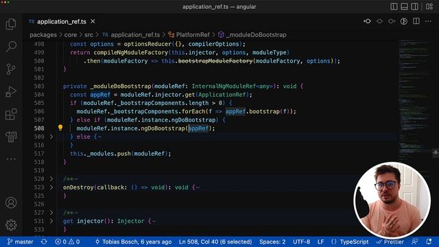Synchronize changes icon in status bar

tap(44, 242)
